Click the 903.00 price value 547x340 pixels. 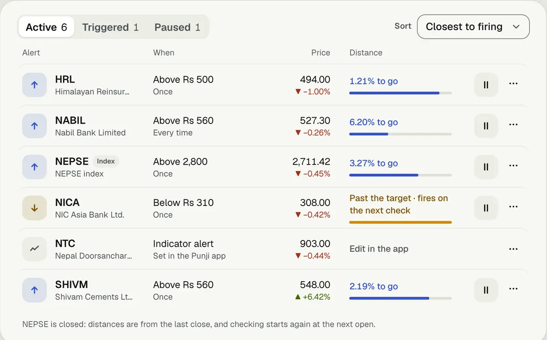[x=315, y=244]
